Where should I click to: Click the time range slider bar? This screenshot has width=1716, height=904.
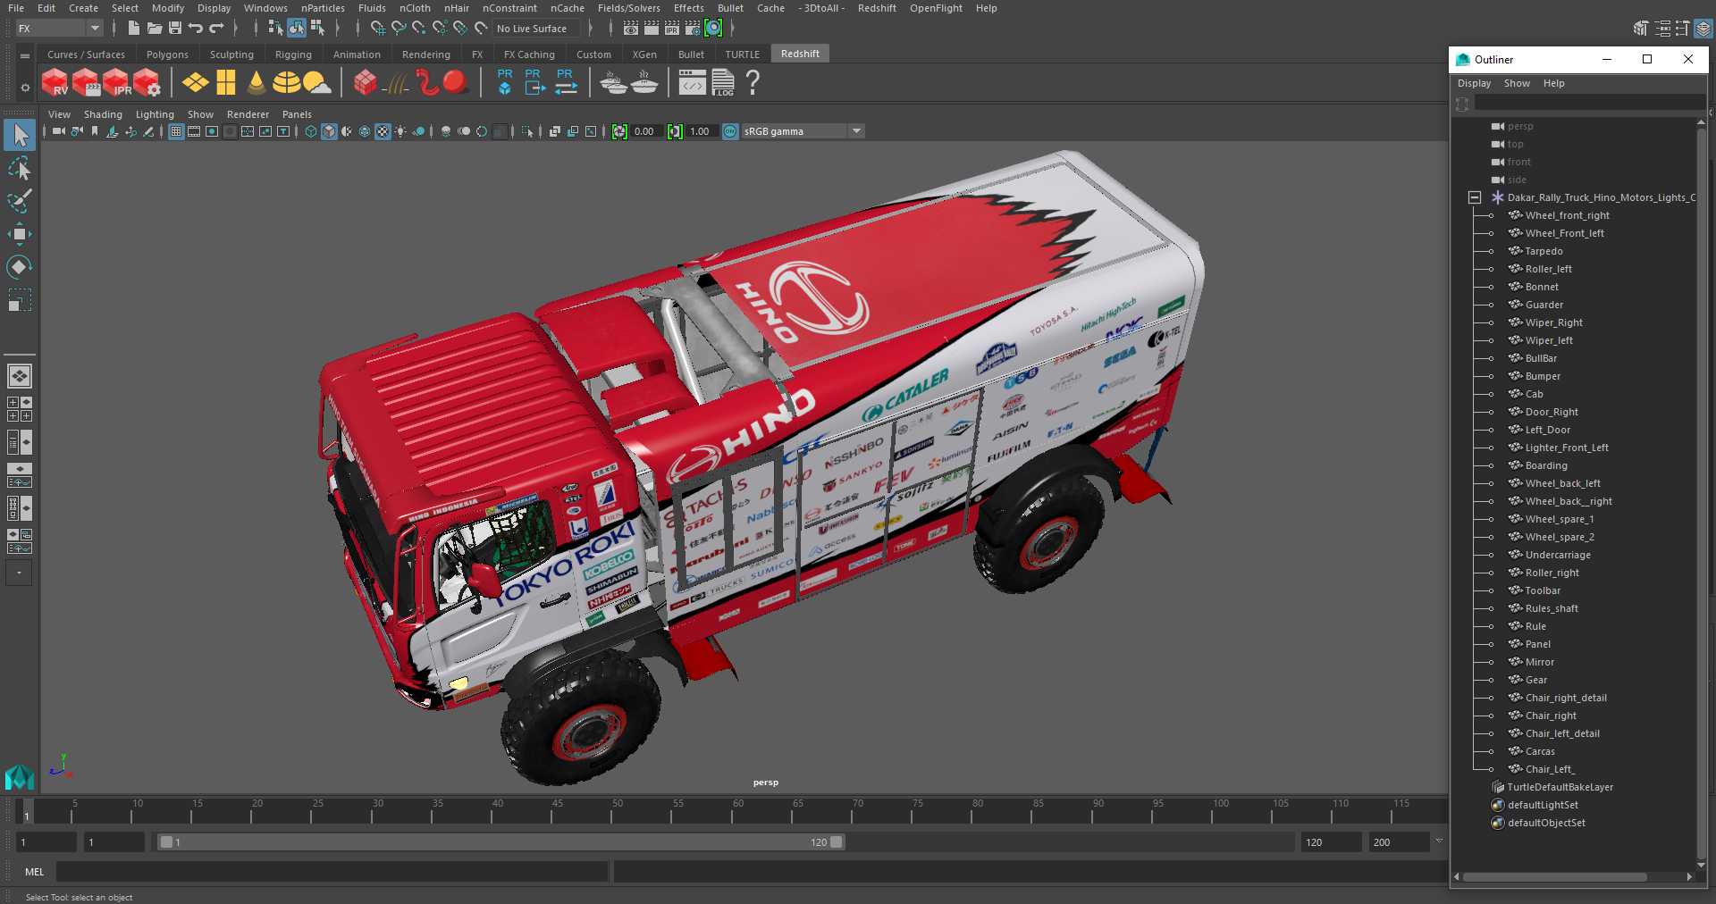tap(500, 841)
